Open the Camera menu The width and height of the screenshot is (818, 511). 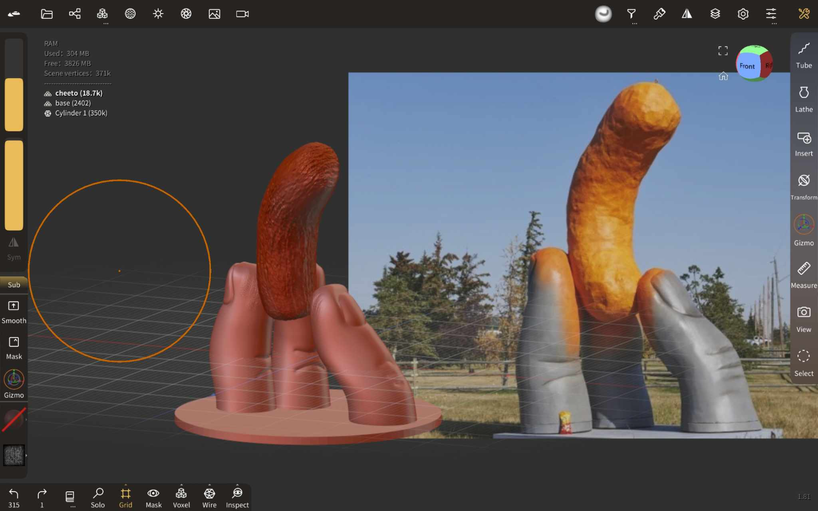pyautogui.click(x=242, y=14)
